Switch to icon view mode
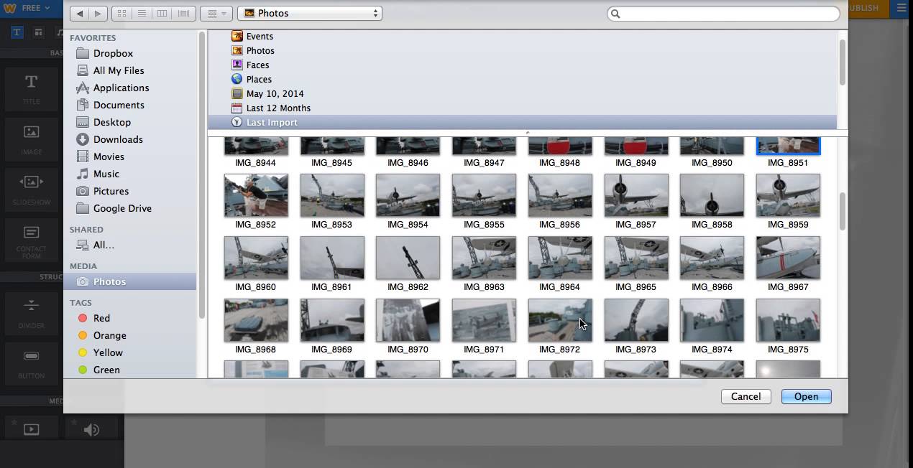The height and width of the screenshot is (468, 913). 121,14
